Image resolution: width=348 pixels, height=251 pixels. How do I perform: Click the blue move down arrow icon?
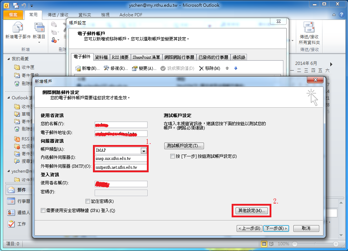(236, 68)
